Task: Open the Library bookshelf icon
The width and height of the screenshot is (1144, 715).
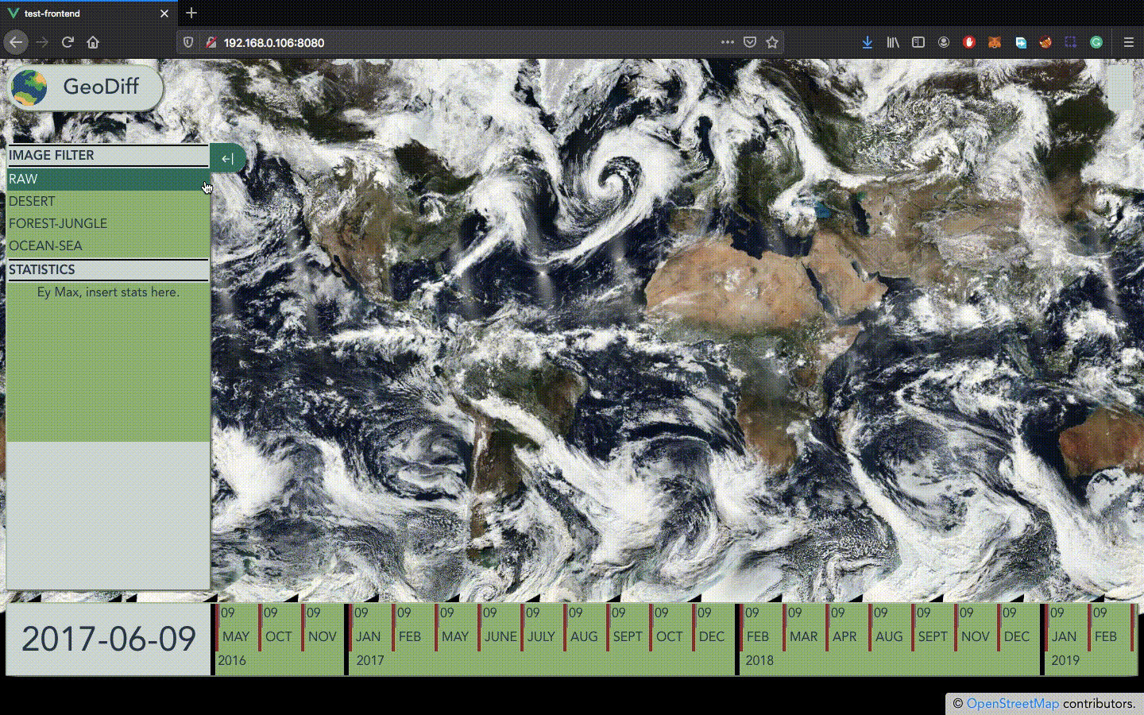Action: click(893, 42)
